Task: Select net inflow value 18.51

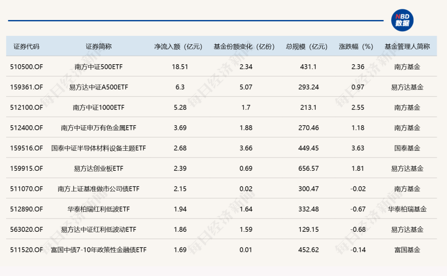Action: pyautogui.click(x=180, y=67)
